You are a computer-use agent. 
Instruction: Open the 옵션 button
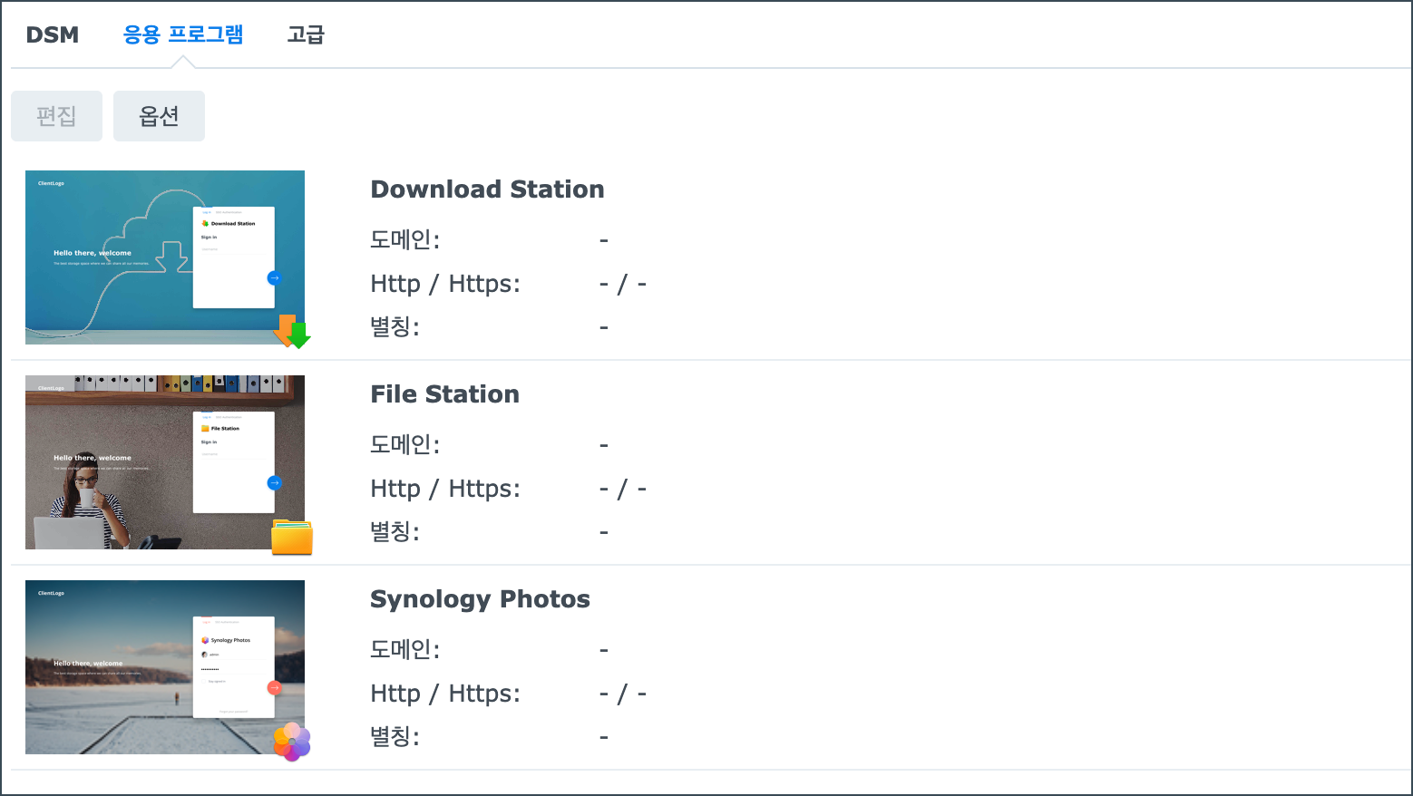[159, 116]
